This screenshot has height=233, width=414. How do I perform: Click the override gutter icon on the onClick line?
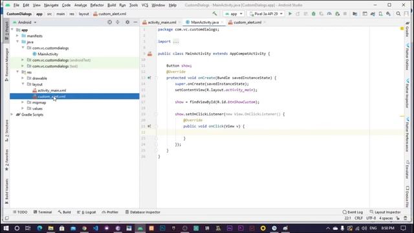(x=149, y=126)
